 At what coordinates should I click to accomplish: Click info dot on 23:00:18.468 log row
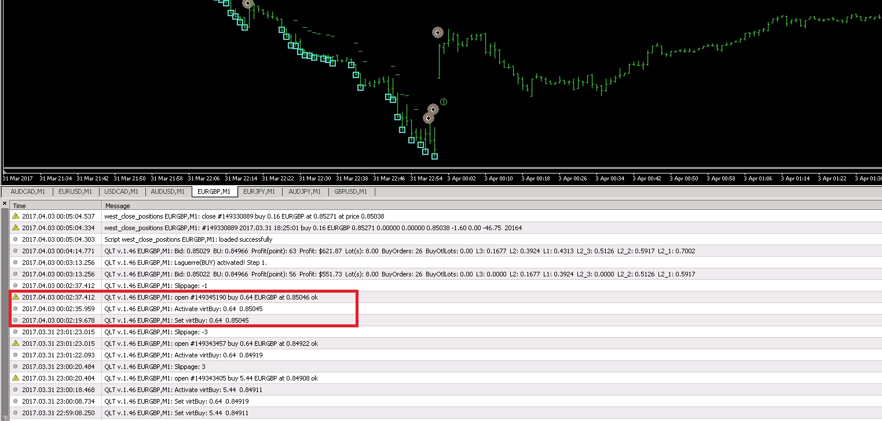click(16, 389)
